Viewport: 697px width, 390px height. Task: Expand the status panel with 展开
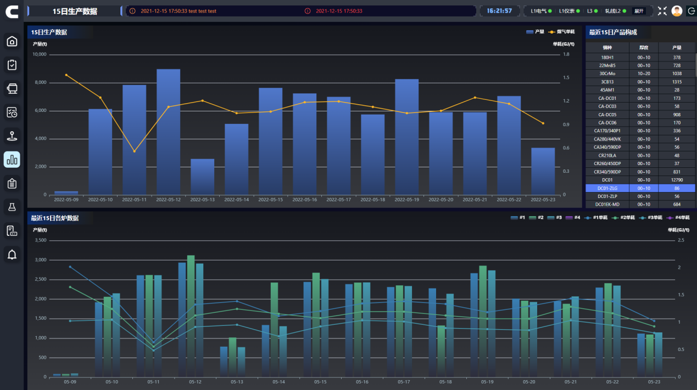(x=638, y=11)
